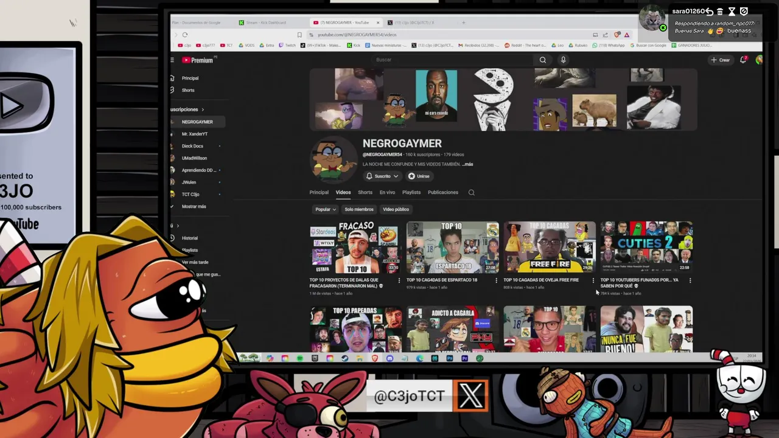Open the hamburger guide menu beside YouTube logo
This screenshot has width=779, height=438.
click(172, 60)
